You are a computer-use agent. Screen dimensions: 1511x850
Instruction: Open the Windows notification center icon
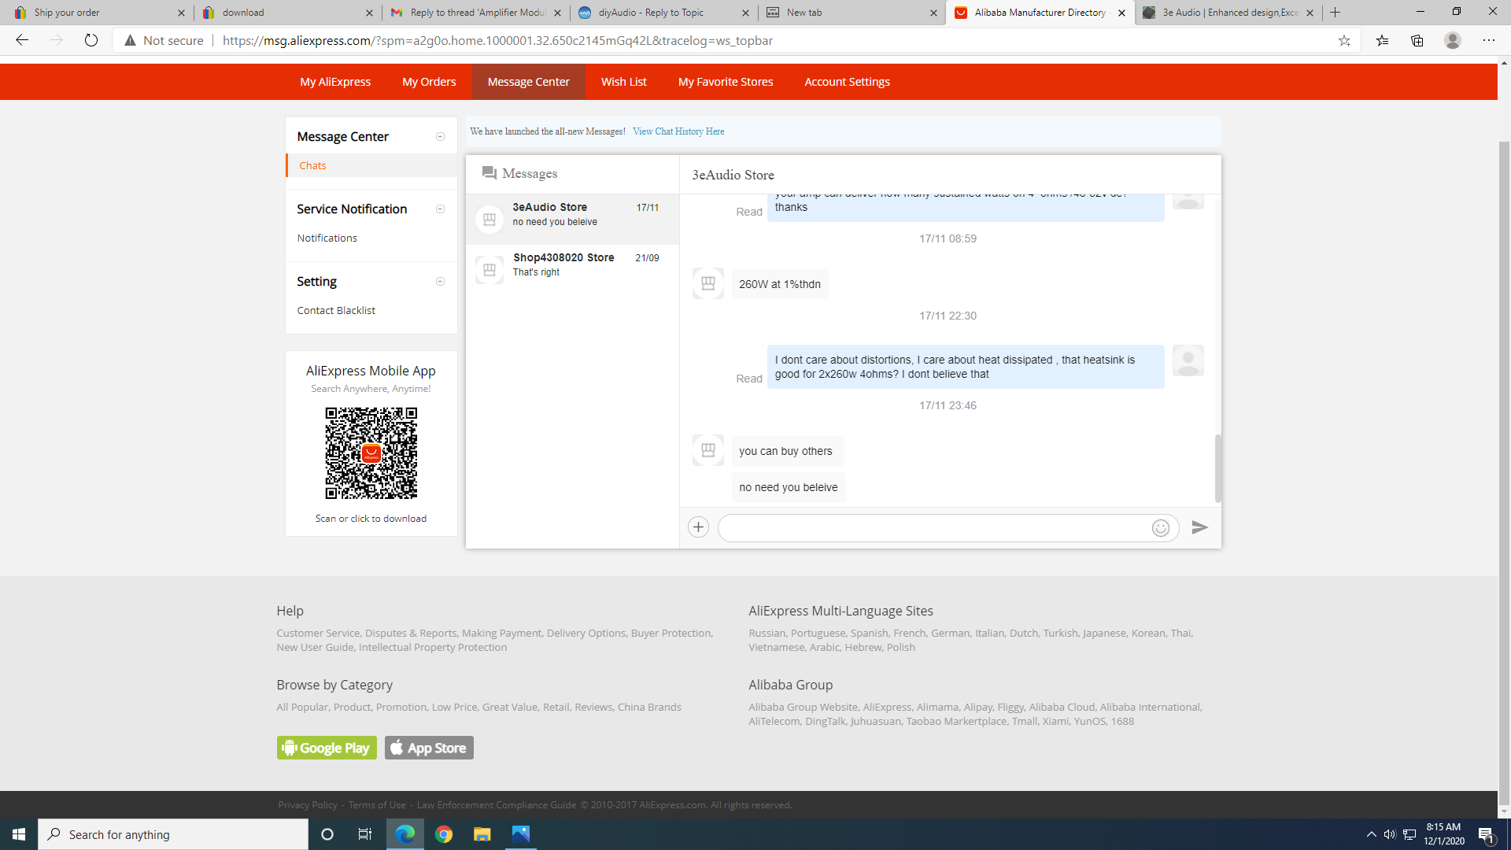(x=1486, y=835)
